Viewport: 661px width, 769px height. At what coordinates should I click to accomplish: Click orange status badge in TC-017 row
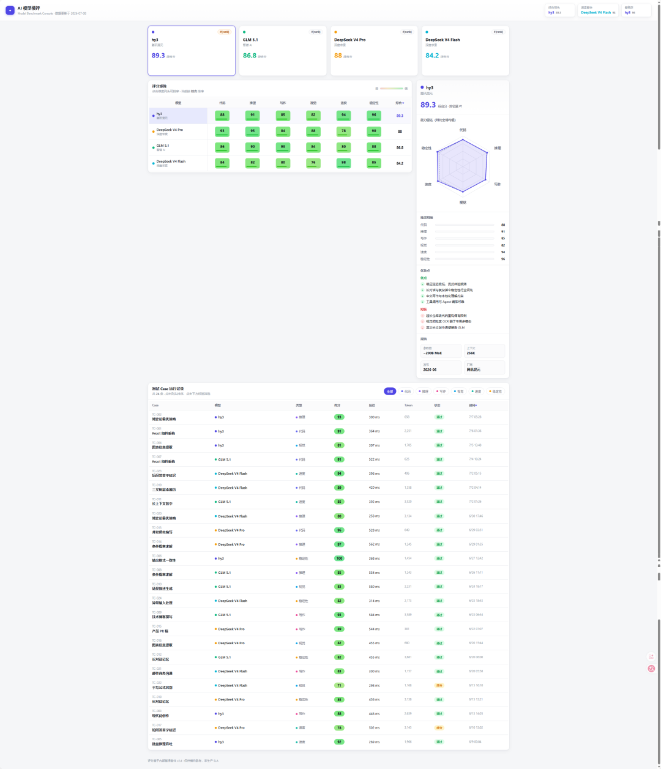pos(439,728)
